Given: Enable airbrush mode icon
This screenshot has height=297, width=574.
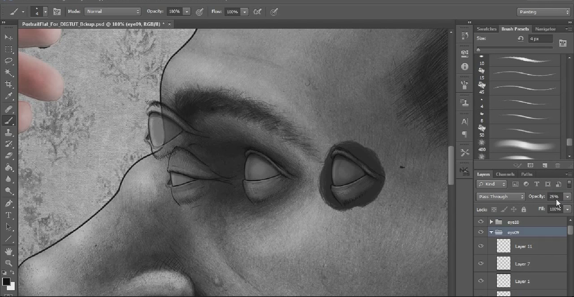Looking at the screenshot, I should tap(257, 12).
